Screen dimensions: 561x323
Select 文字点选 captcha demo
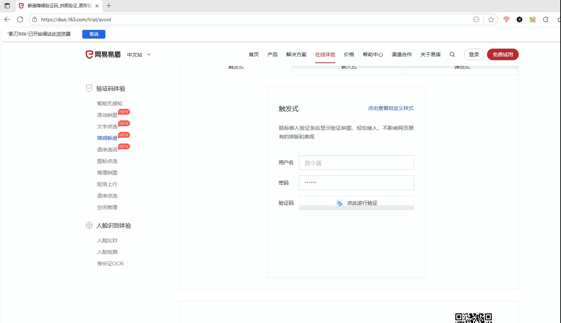pyautogui.click(x=107, y=127)
